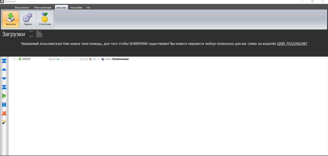The height and width of the screenshot is (156, 328).
Task: Move download to bottom of queue
Action: [x=4, y=87]
